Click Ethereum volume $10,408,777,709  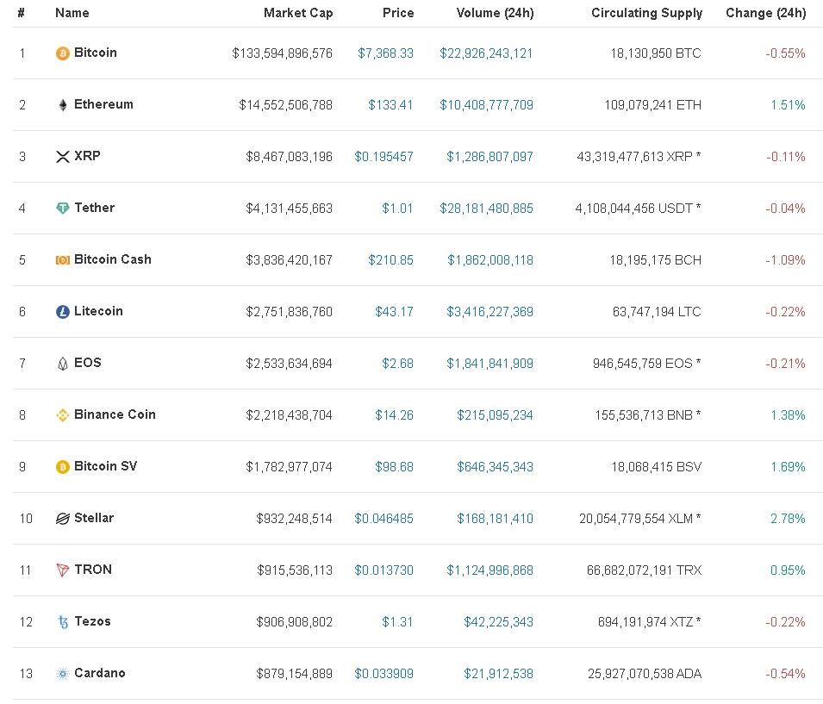point(486,105)
